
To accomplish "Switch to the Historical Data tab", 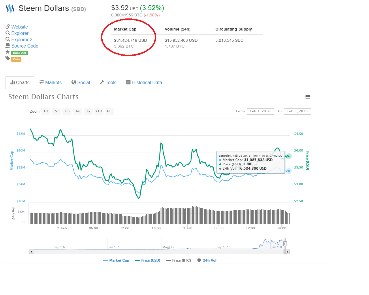I will (x=144, y=82).
